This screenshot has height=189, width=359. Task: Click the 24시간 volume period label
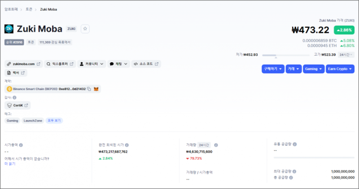point(204,145)
